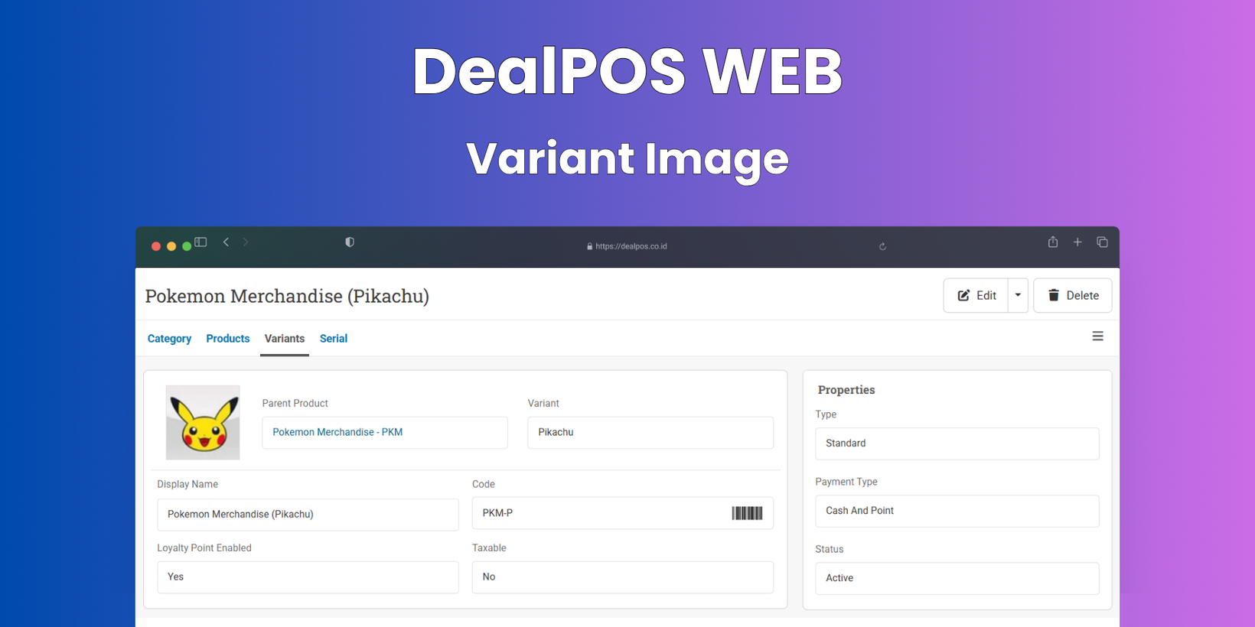Click the Edit button

coord(976,296)
